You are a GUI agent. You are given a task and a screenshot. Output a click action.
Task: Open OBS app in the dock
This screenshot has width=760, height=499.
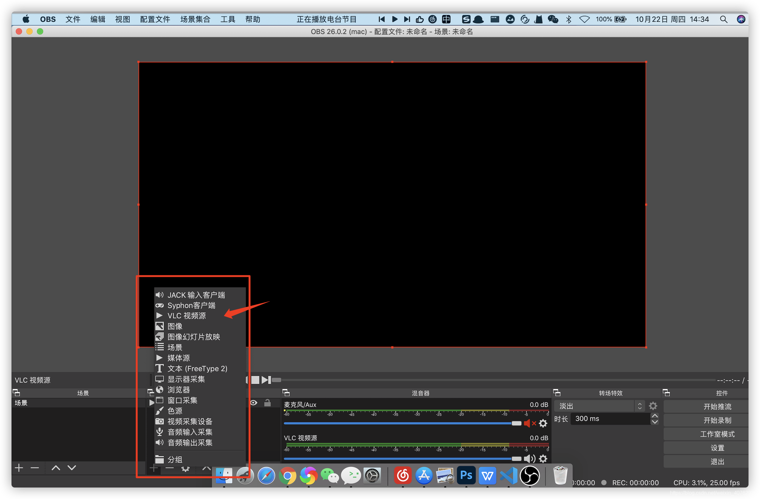point(530,476)
